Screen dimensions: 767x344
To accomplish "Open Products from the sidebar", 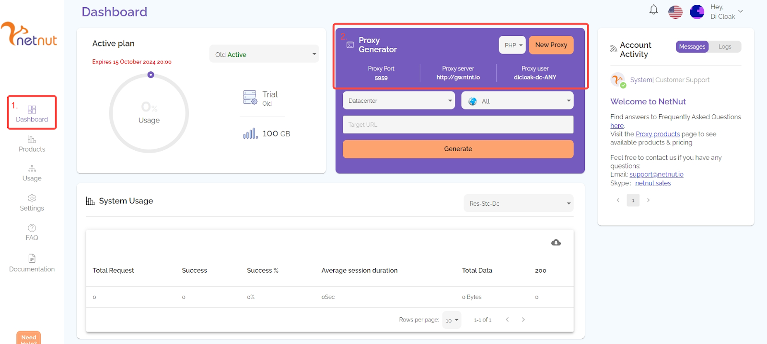I will 32,144.
